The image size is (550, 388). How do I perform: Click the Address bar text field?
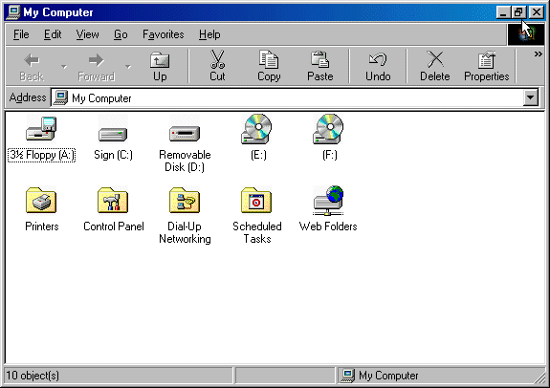[287, 97]
